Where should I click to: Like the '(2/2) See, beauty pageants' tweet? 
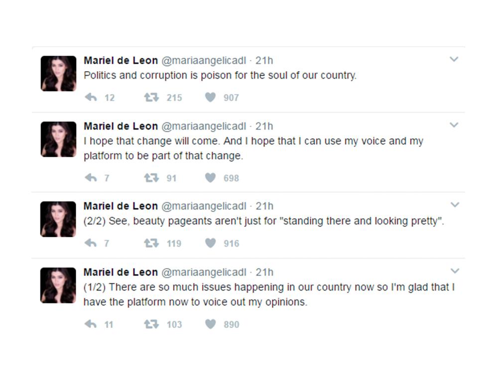click(x=211, y=243)
